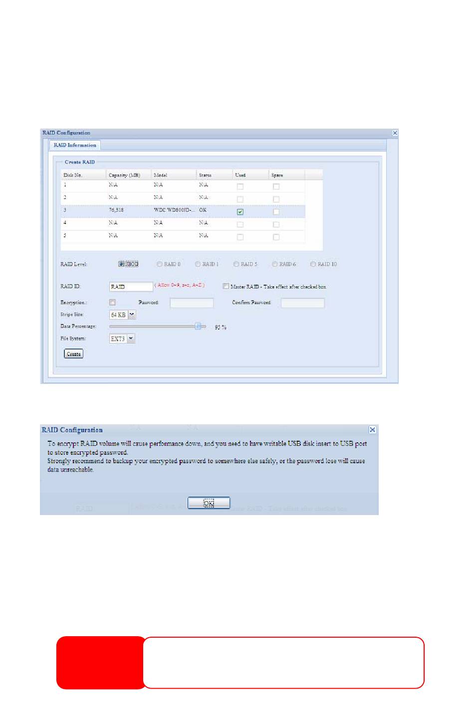Image resolution: width=474 pixels, height=708 pixels.
Task: Check the Spare box for disk 1
Action: tap(276, 186)
